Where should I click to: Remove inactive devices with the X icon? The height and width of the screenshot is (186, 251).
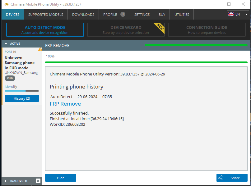click(38, 181)
